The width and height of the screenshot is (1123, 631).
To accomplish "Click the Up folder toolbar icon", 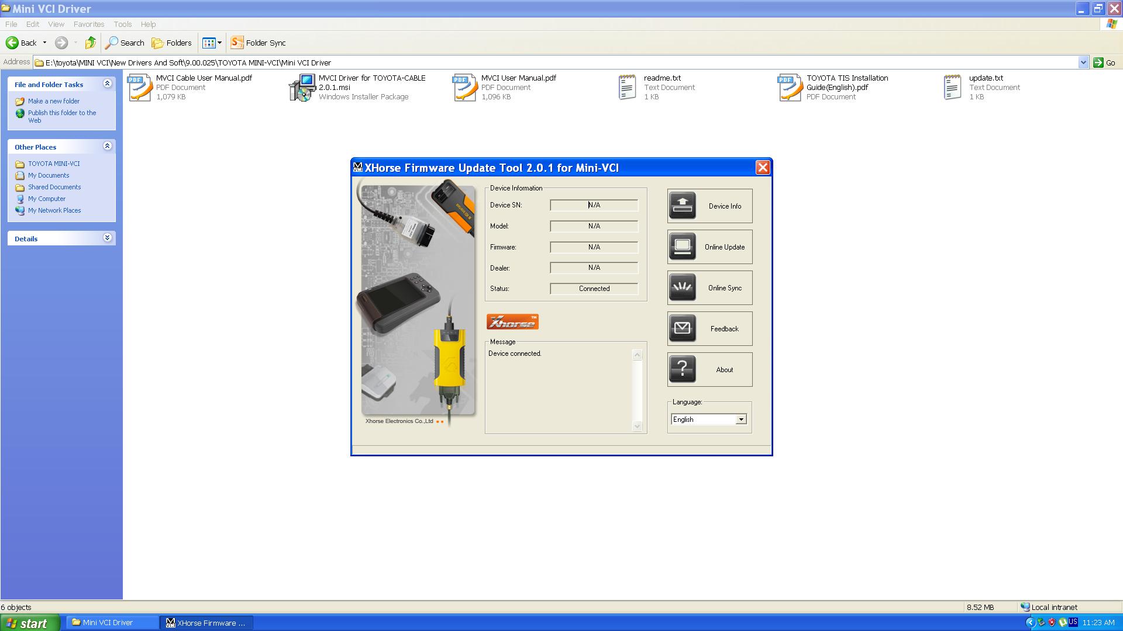I will tap(90, 43).
